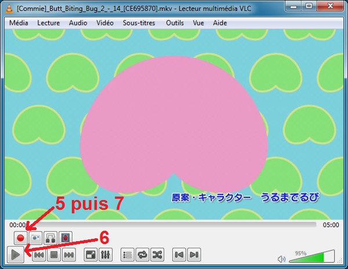Start playback with the Play button
The image size is (348, 269).
[16, 255]
